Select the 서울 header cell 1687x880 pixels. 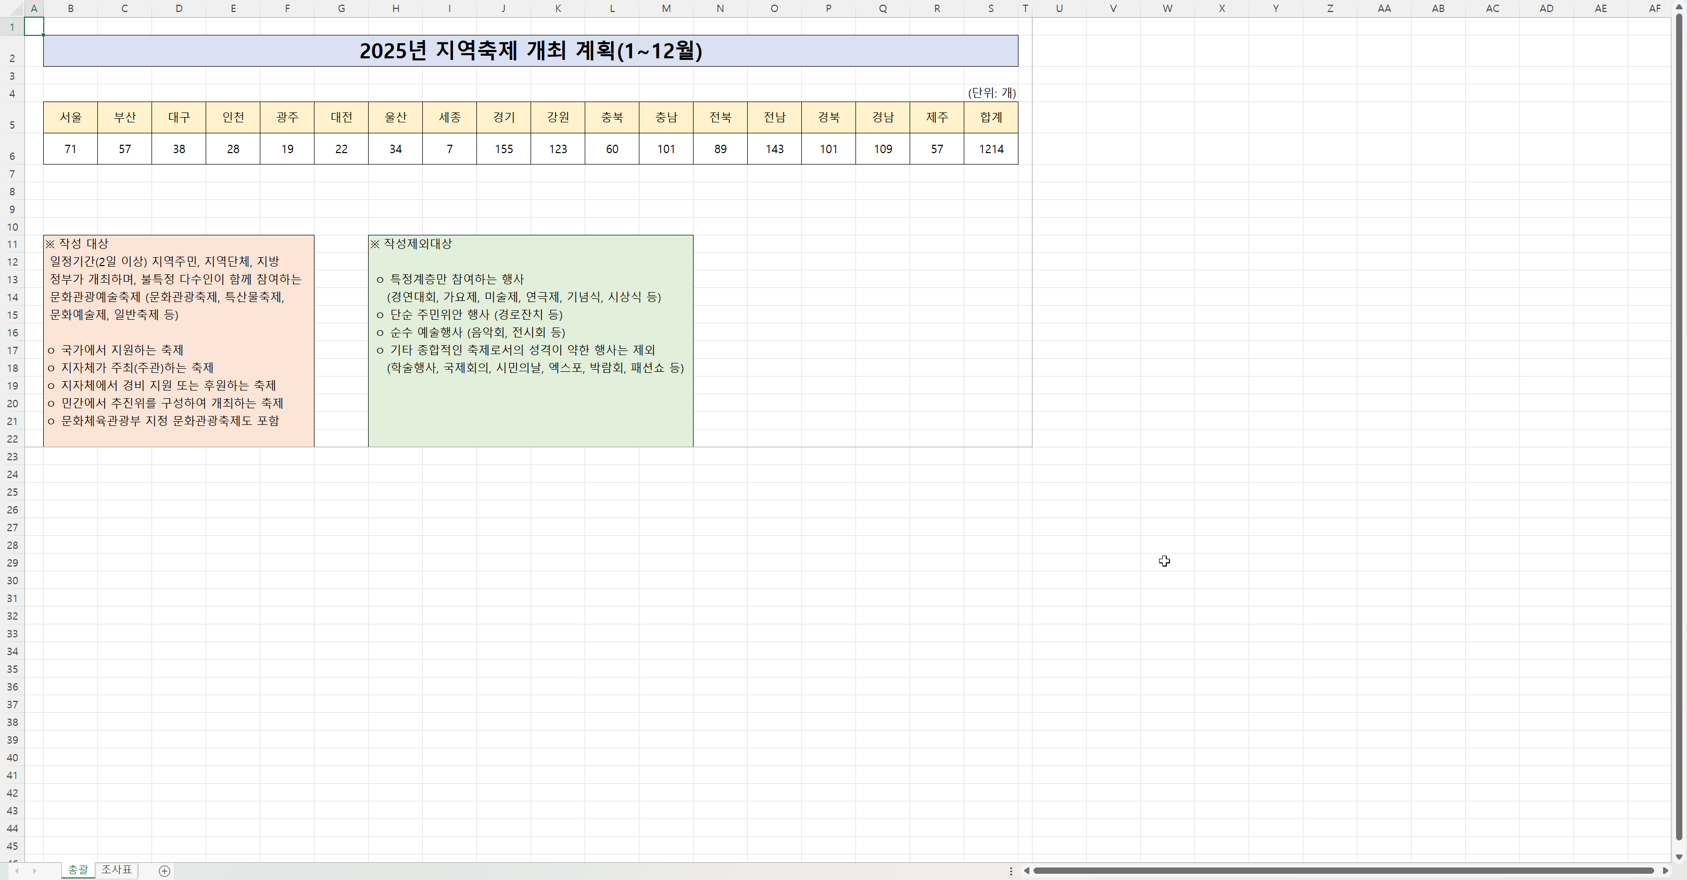click(x=71, y=117)
